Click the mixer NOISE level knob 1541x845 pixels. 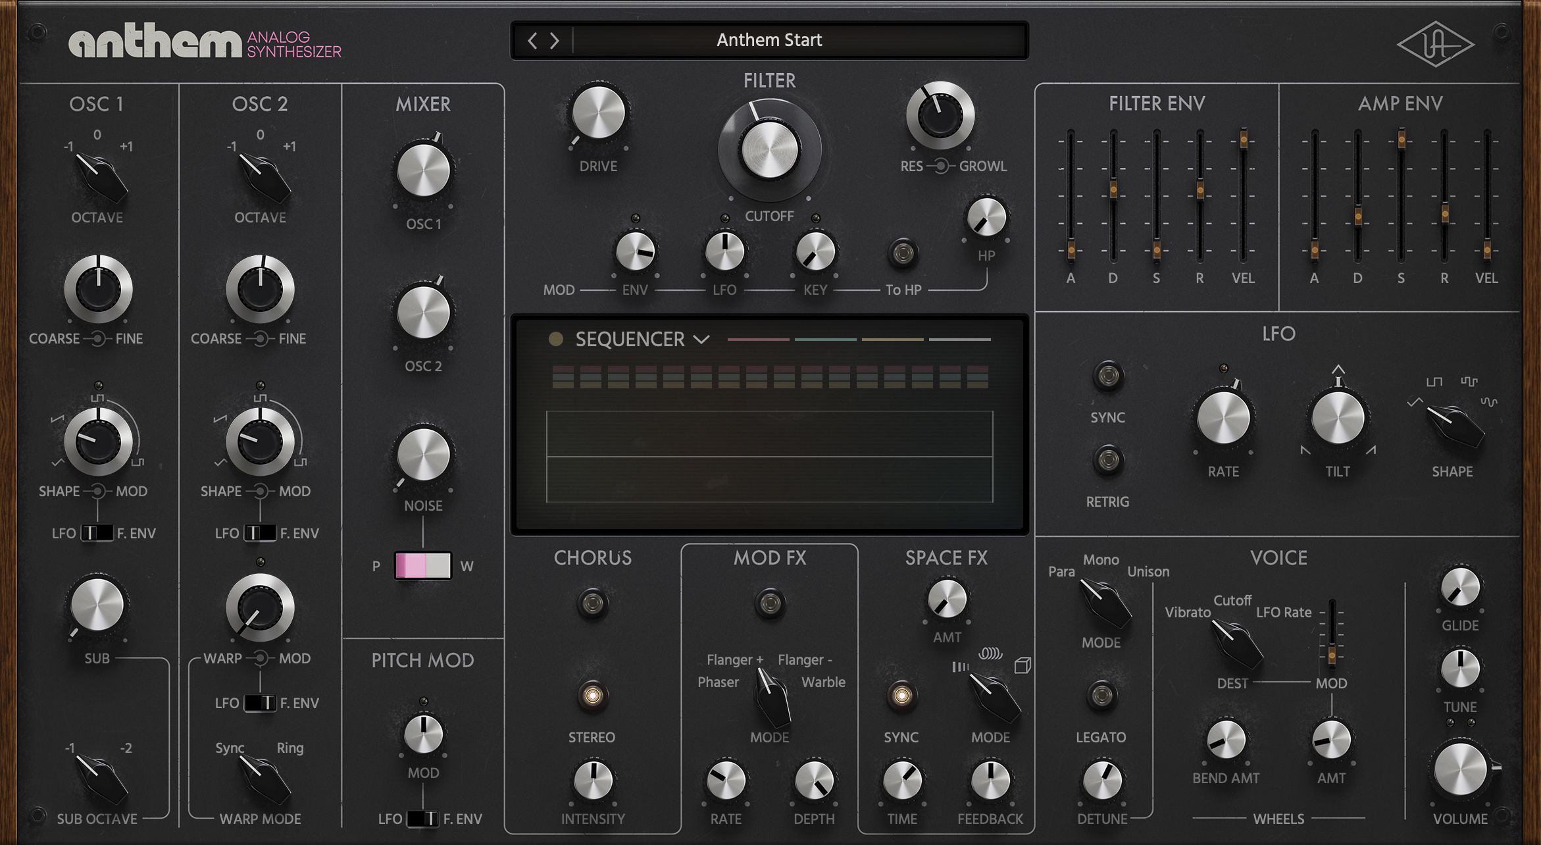[x=423, y=455]
